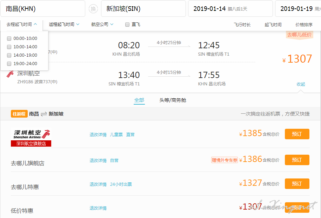This screenshot has width=321, height=218.
Task: Click the return flight number ZH9186
Action: pos(25,82)
